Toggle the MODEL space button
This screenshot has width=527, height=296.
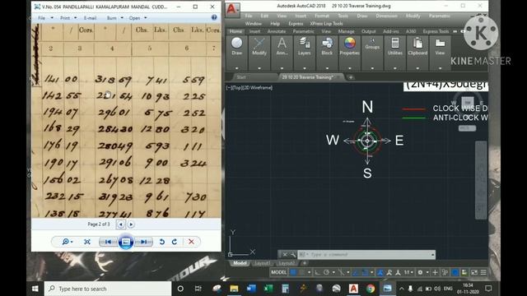(278, 272)
